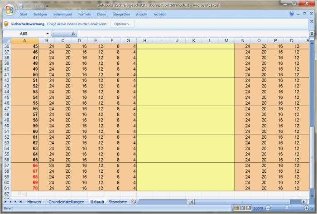Click the insert function fx icon

click(73, 34)
